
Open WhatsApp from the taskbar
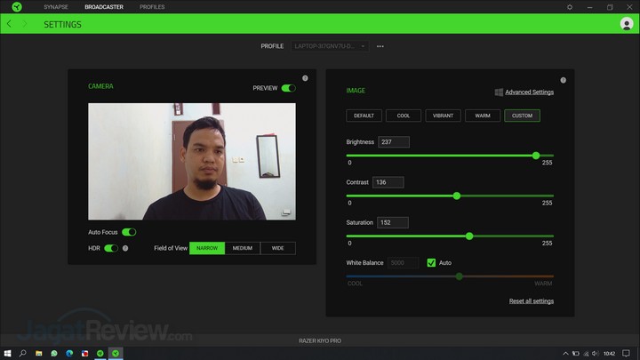pyautogui.click(x=53, y=353)
